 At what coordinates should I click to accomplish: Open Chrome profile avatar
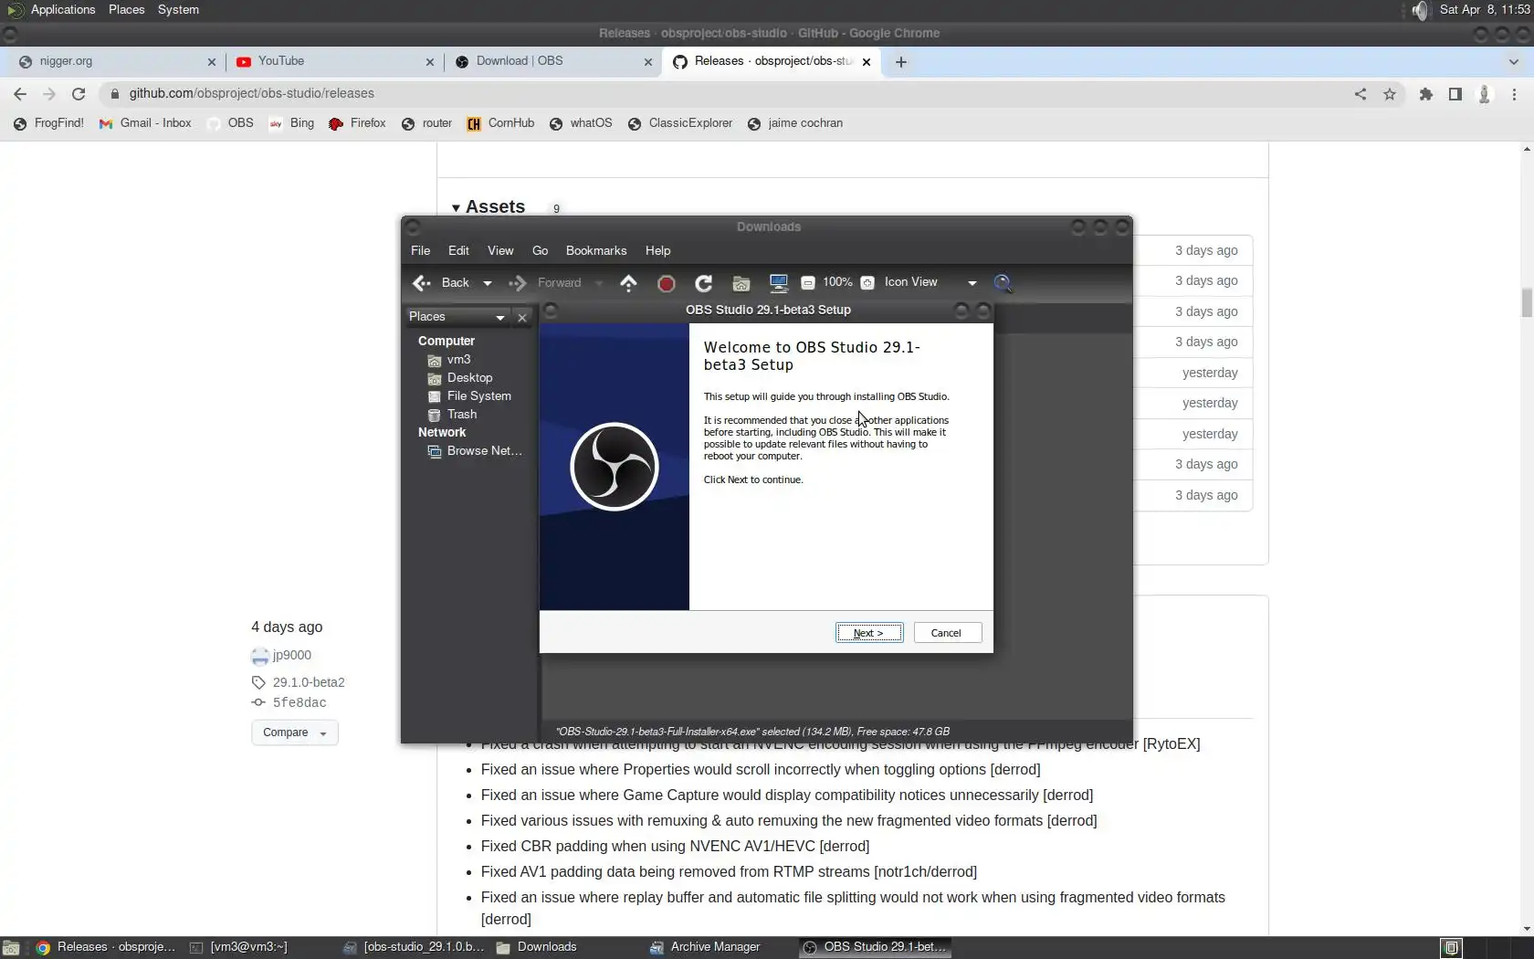click(x=1485, y=94)
